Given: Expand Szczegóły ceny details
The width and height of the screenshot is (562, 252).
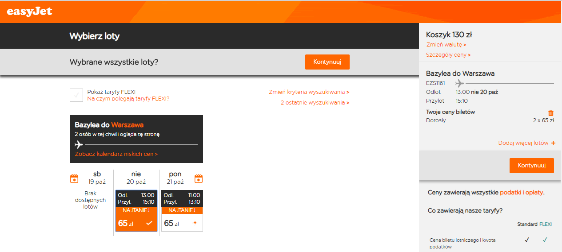Looking at the screenshot, I should coord(448,55).
